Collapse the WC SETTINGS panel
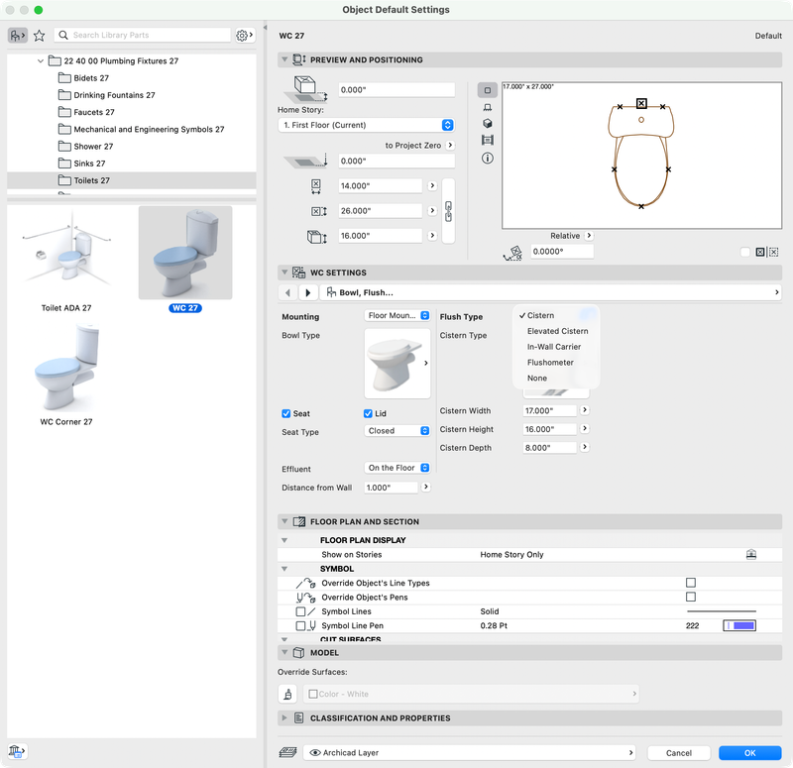The image size is (793, 768). click(x=284, y=273)
